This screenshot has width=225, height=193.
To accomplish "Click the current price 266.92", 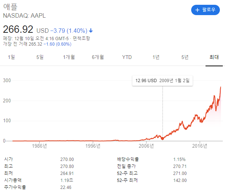I will coord(18,29).
